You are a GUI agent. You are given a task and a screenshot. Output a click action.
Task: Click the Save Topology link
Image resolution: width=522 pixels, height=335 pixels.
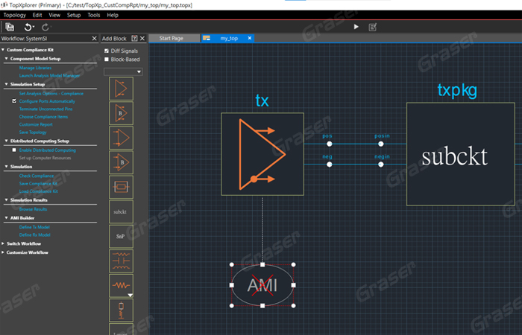[33, 133]
